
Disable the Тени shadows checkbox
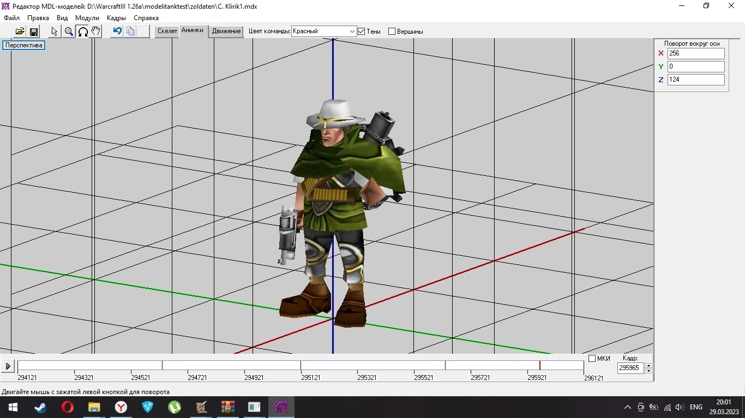(x=361, y=32)
